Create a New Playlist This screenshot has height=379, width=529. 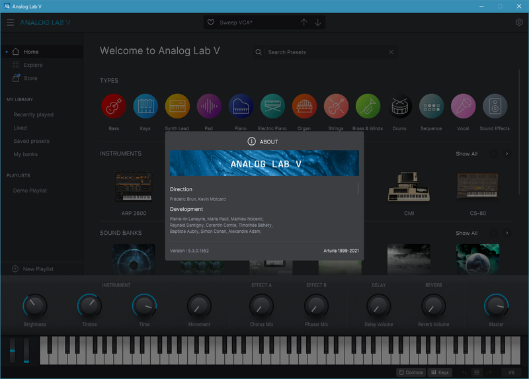pyautogui.click(x=32, y=269)
